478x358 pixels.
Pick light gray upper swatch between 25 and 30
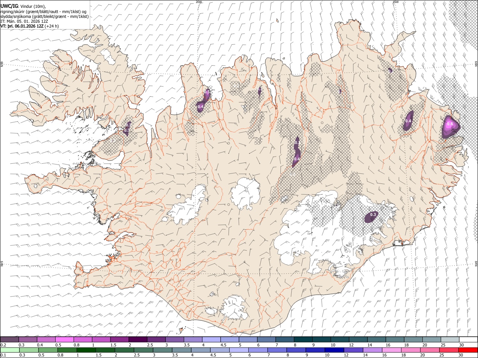449,339
